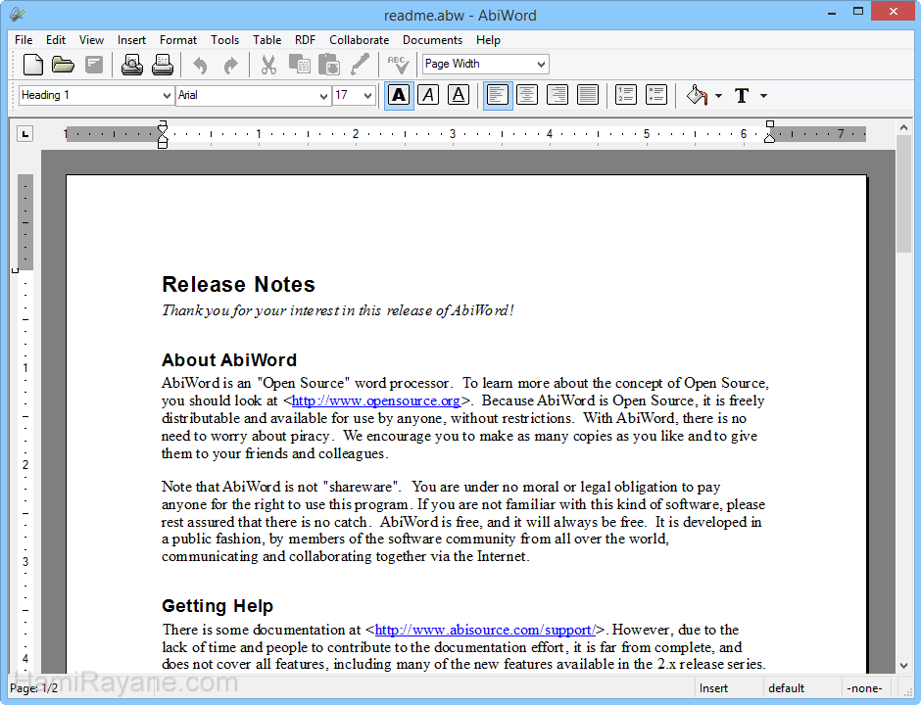
Task: Click the AbiWord title bar app icon
Action: coord(18,15)
